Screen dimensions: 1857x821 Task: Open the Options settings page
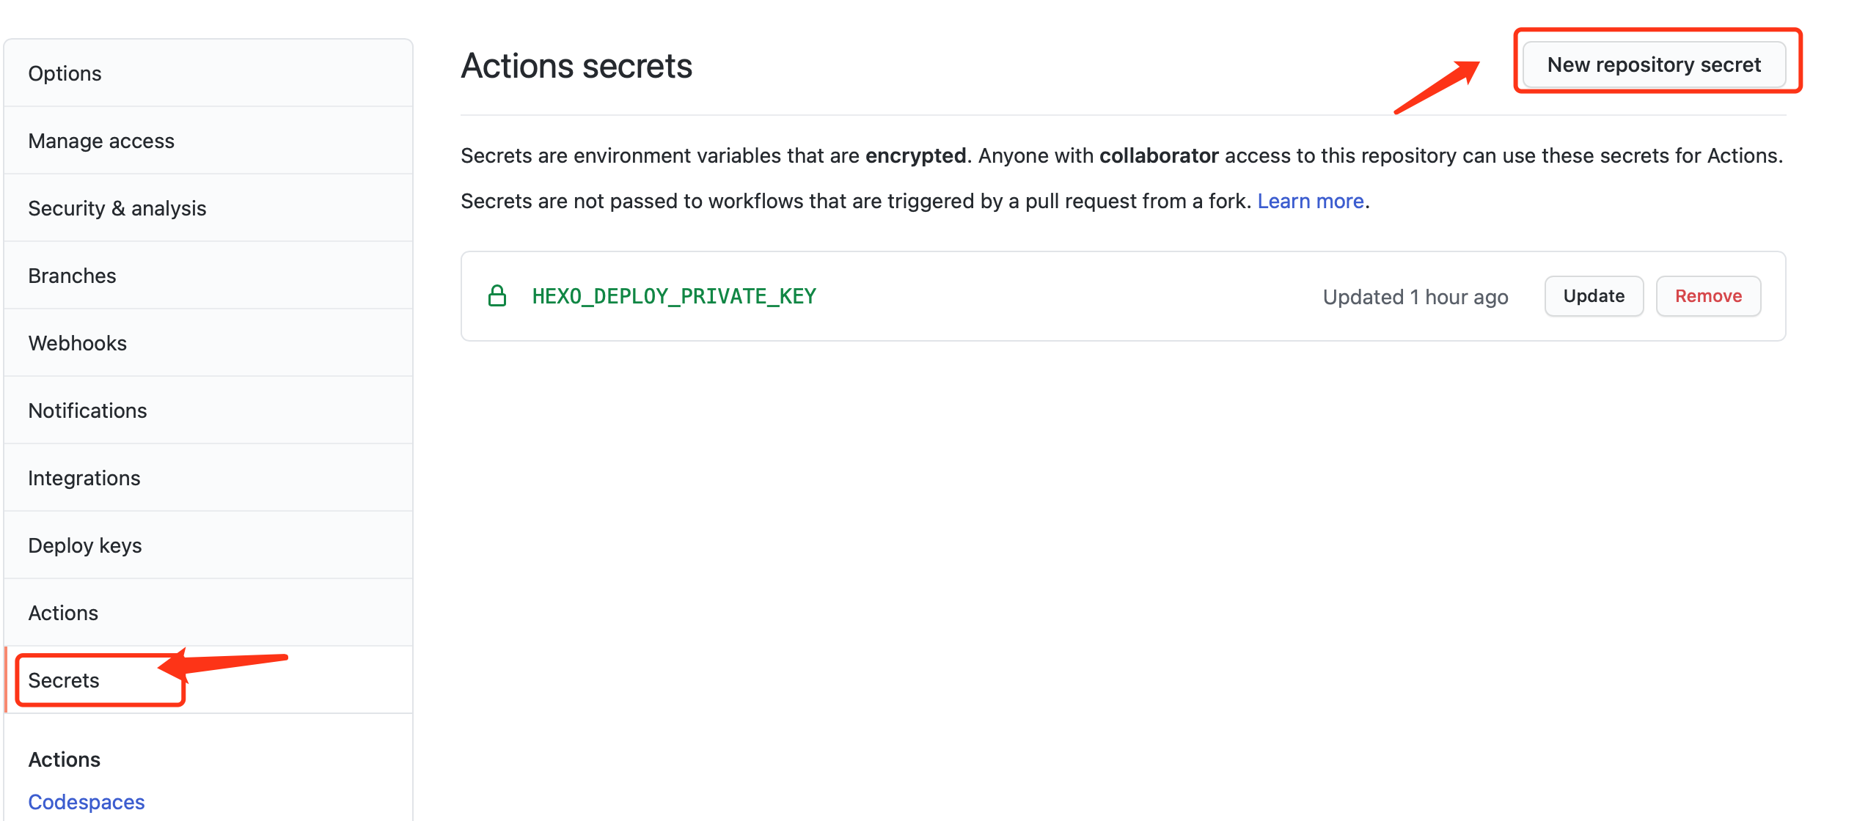click(208, 73)
